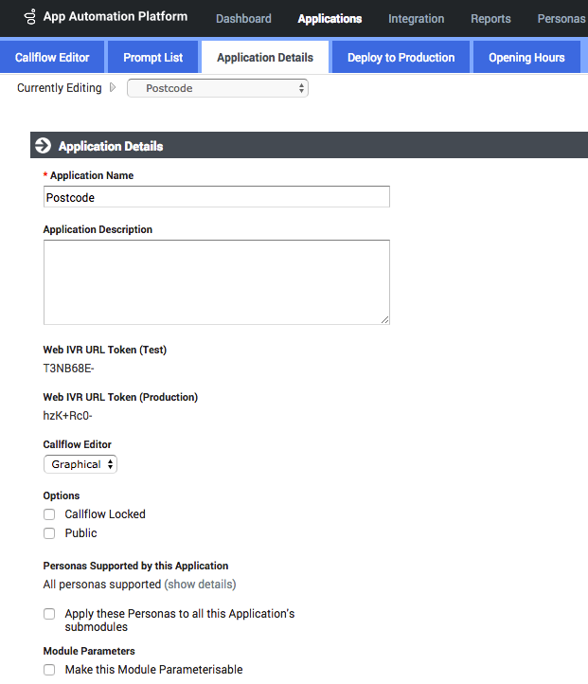The width and height of the screenshot is (588, 684).
Task: Enable Make this Module Parameterisable
Action: (49, 670)
